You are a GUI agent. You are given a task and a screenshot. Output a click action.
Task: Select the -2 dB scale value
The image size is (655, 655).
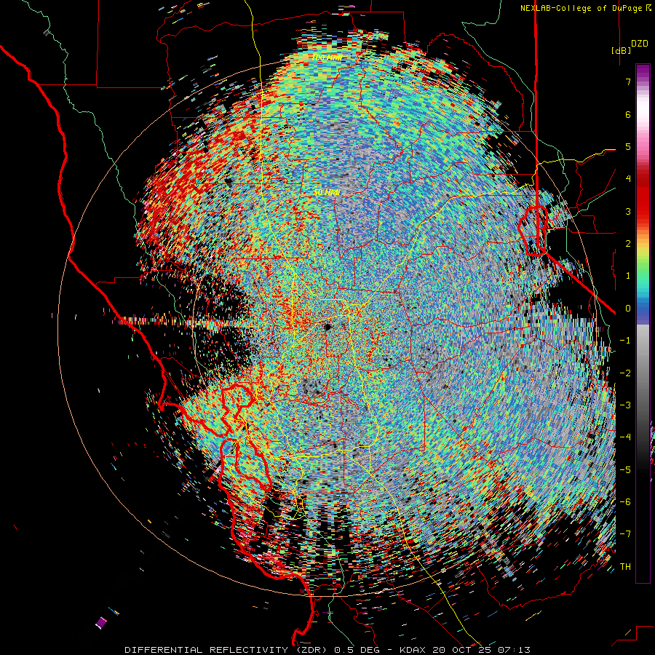(x=625, y=373)
